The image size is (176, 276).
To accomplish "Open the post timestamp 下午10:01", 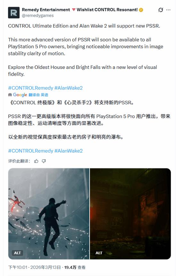I will [18, 267].
